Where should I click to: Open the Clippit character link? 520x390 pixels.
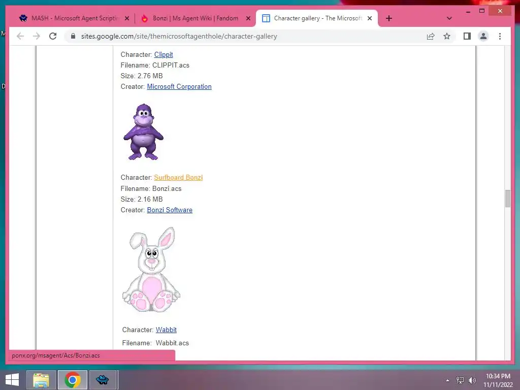164,54
